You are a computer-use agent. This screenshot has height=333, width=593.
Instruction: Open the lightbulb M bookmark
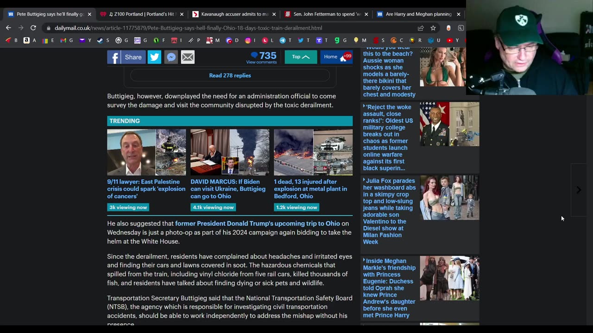[x=360, y=40]
